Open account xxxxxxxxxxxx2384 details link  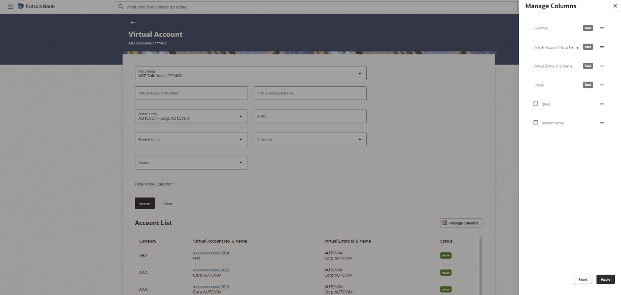click(x=211, y=252)
